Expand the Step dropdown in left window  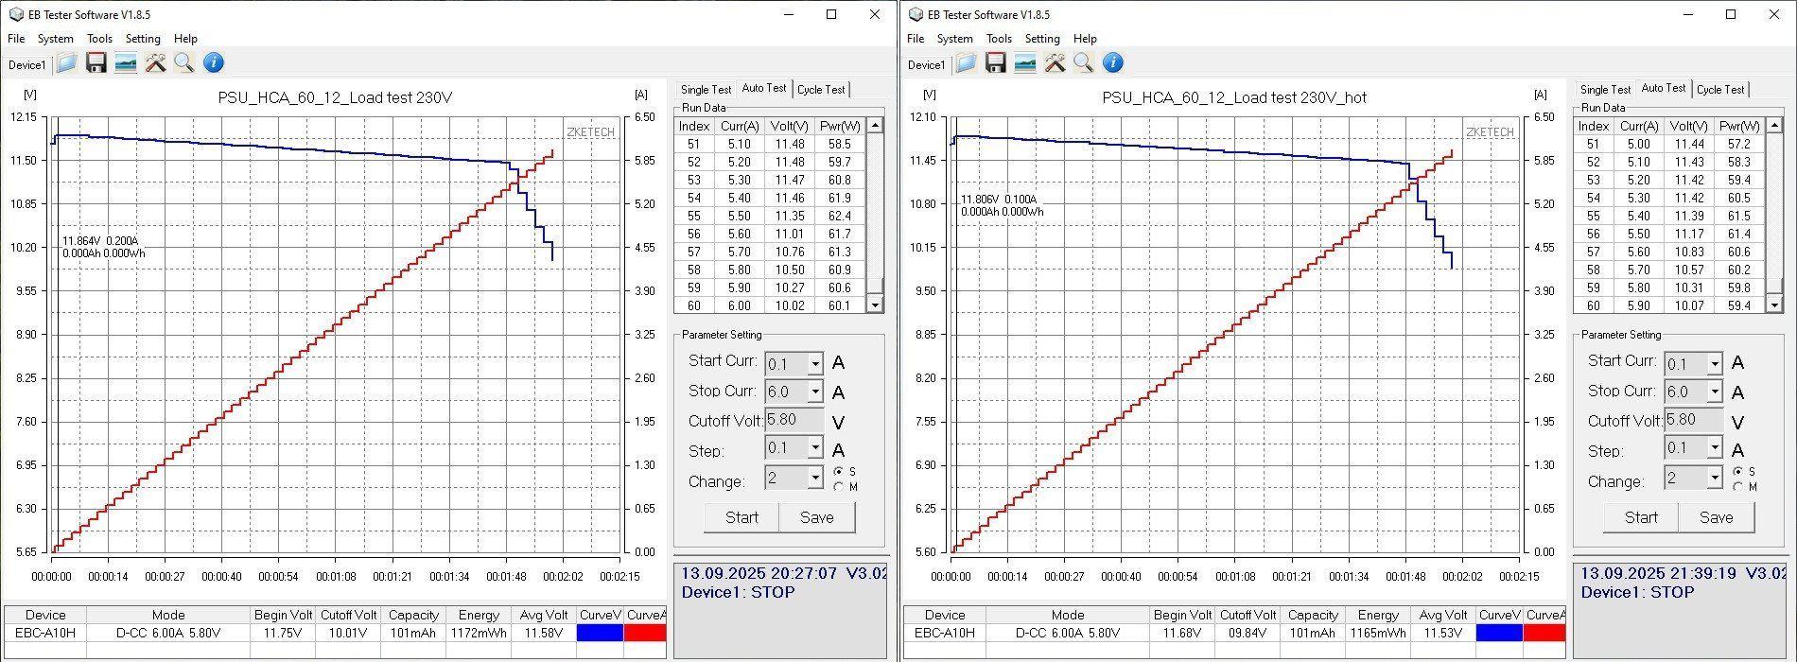point(814,448)
